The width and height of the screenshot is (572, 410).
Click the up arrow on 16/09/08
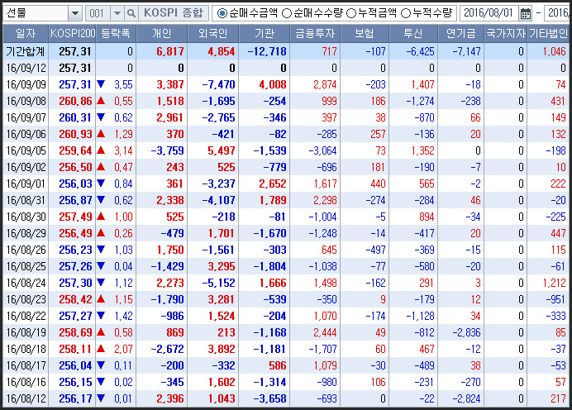[101, 101]
